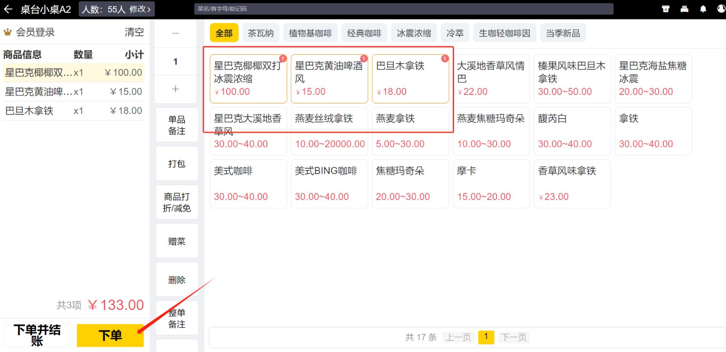Click 下单并结账 order and checkout
This screenshot has width=726, height=352.
pos(37,336)
